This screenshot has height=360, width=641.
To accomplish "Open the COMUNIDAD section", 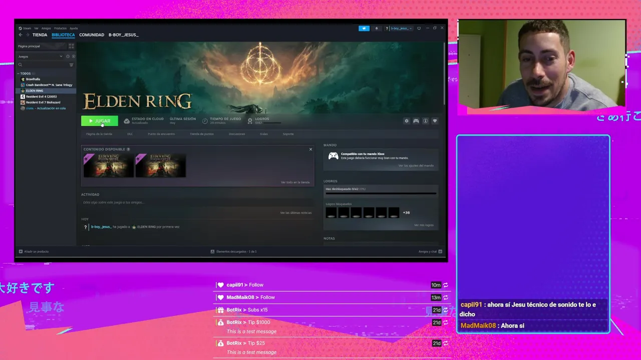I will tap(92, 35).
